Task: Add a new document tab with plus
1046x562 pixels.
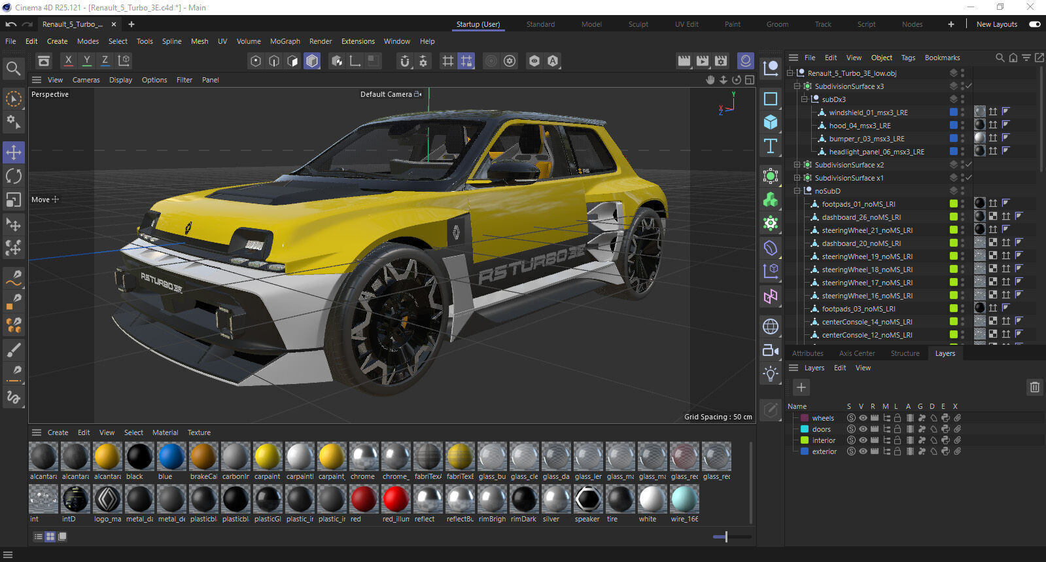Action: [x=131, y=24]
